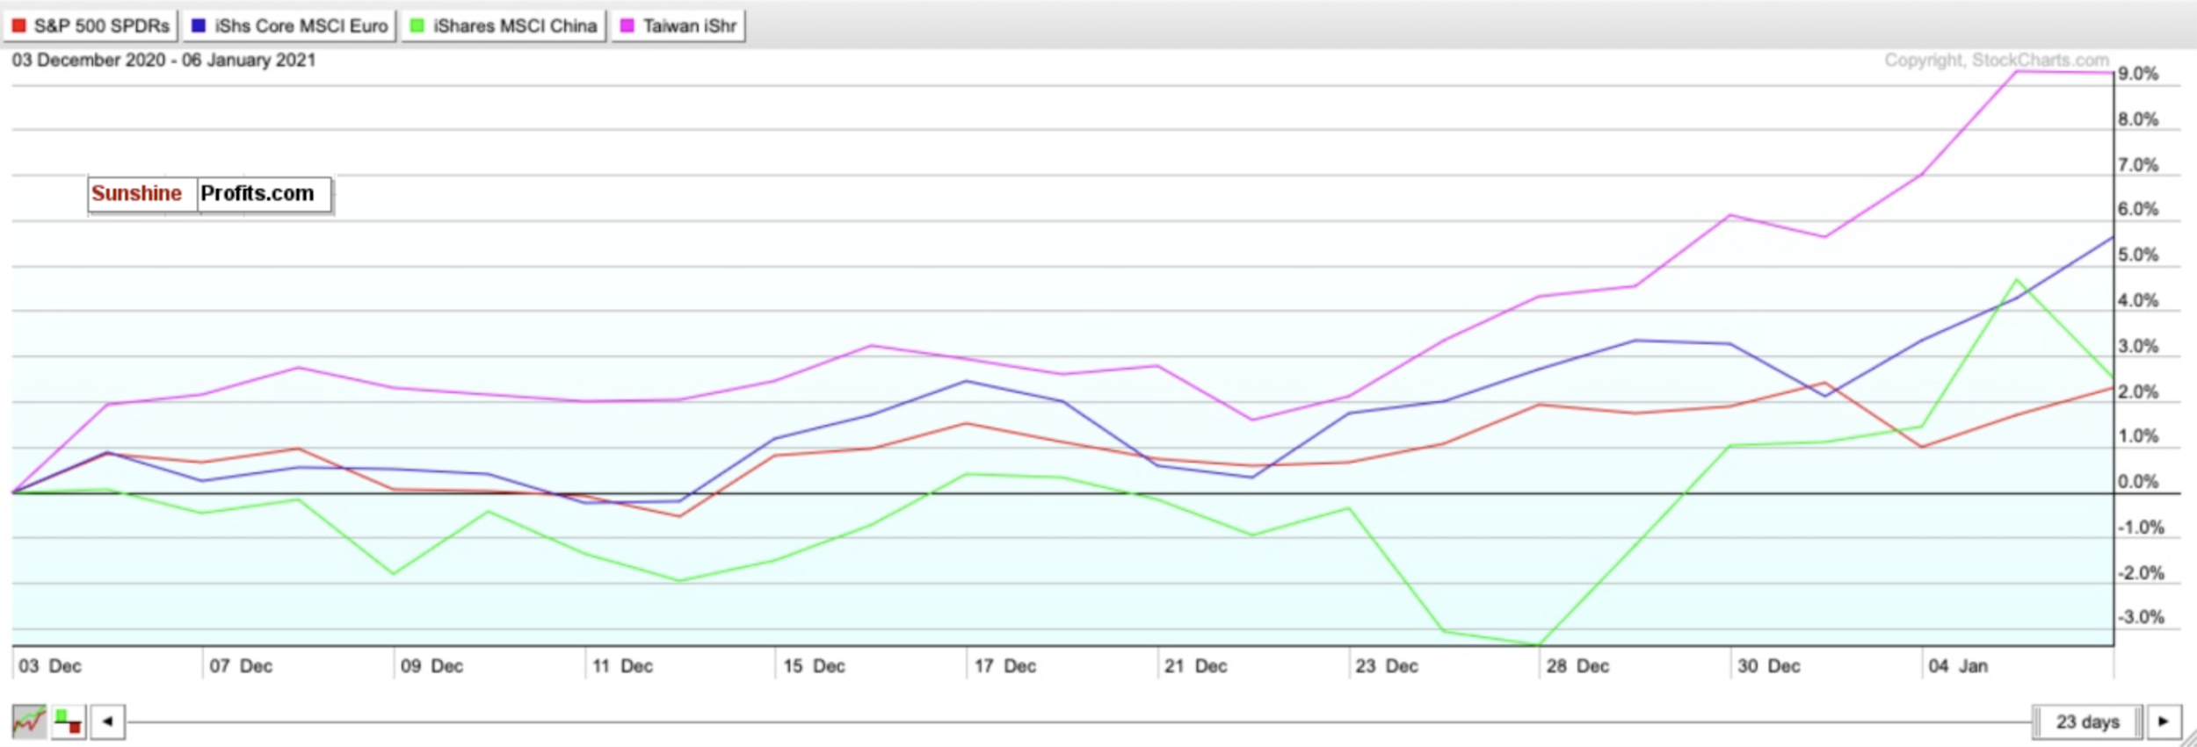Click the 3.0% y-axis label

pos(2138,346)
